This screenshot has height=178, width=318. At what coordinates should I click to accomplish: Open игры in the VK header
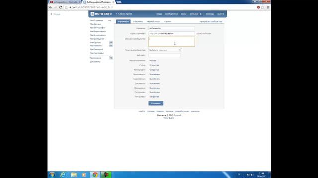click(x=184, y=14)
